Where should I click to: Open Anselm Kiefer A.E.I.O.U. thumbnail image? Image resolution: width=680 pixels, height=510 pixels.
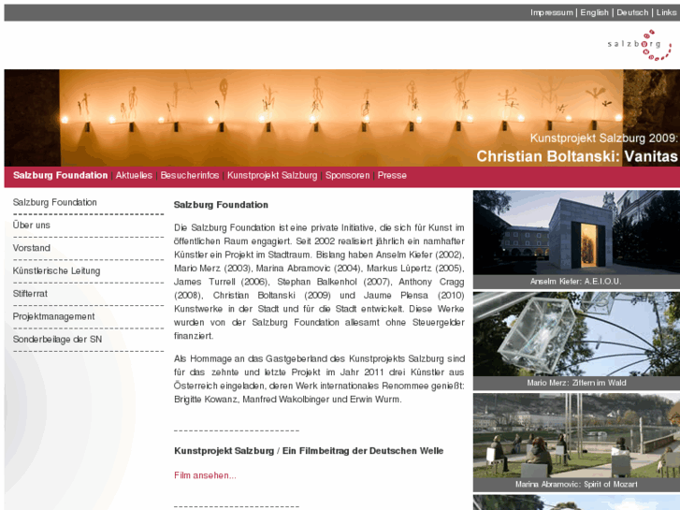click(x=576, y=232)
